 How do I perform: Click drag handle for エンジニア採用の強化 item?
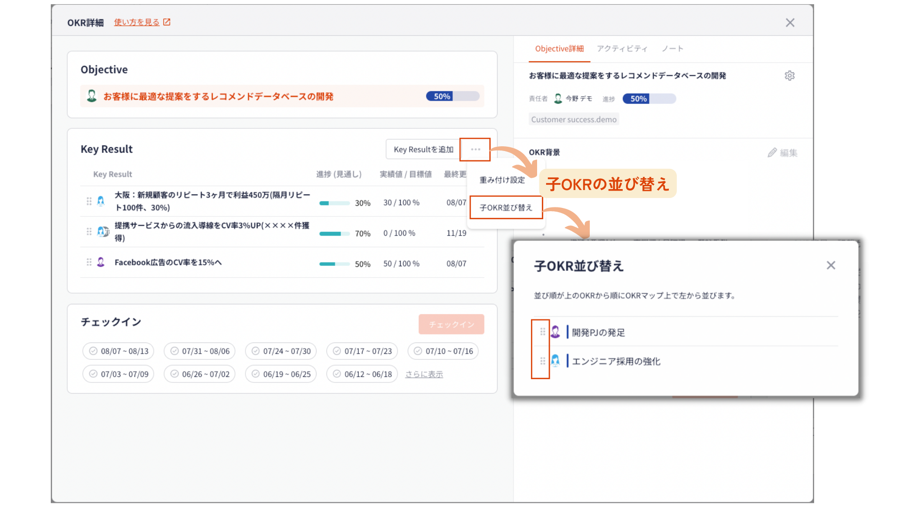pyautogui.click(x=542, y=361)
